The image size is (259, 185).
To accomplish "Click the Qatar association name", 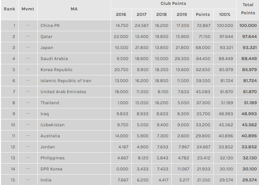I will click(x=46, y=37).
